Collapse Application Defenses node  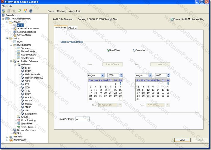[11, 61]
